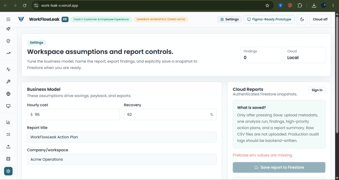Open the Bitwarden shield extension icon

281,5
